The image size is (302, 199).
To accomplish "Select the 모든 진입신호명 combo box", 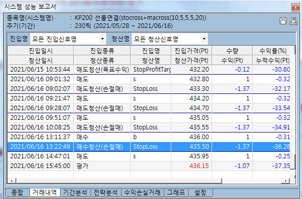I will tap(68, 39).
